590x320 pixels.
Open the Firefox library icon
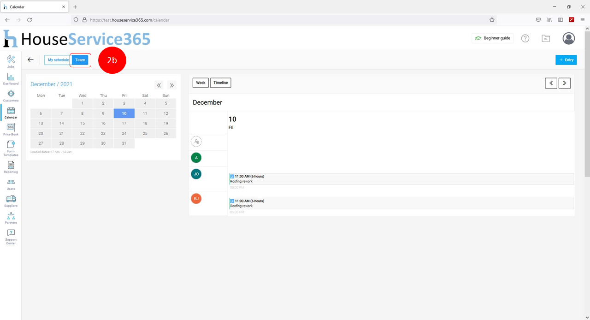click(549, 20)
